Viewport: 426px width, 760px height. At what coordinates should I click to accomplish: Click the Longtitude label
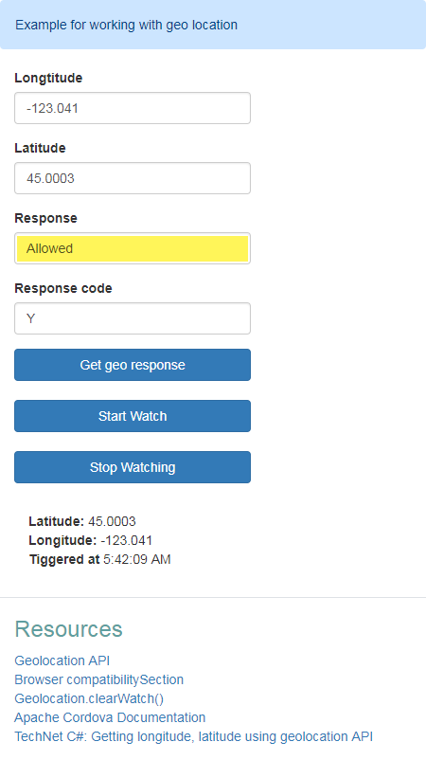pyautogui.click(x=48, y=78)
